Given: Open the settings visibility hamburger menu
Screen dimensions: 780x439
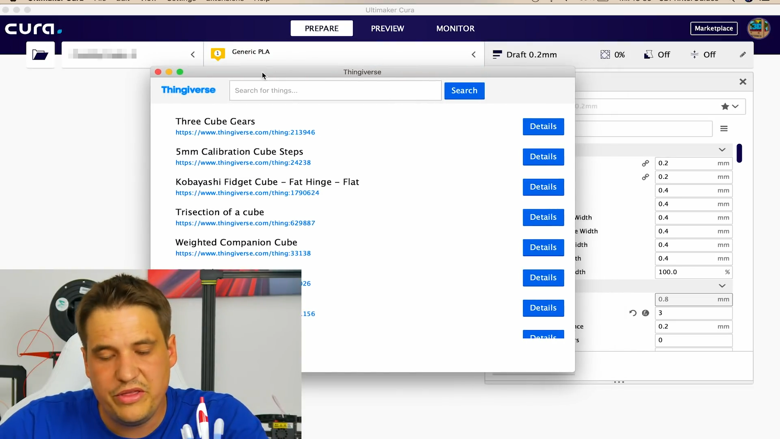Looking at the screenshot, I should pyautogui.click(x=724, y=128).
